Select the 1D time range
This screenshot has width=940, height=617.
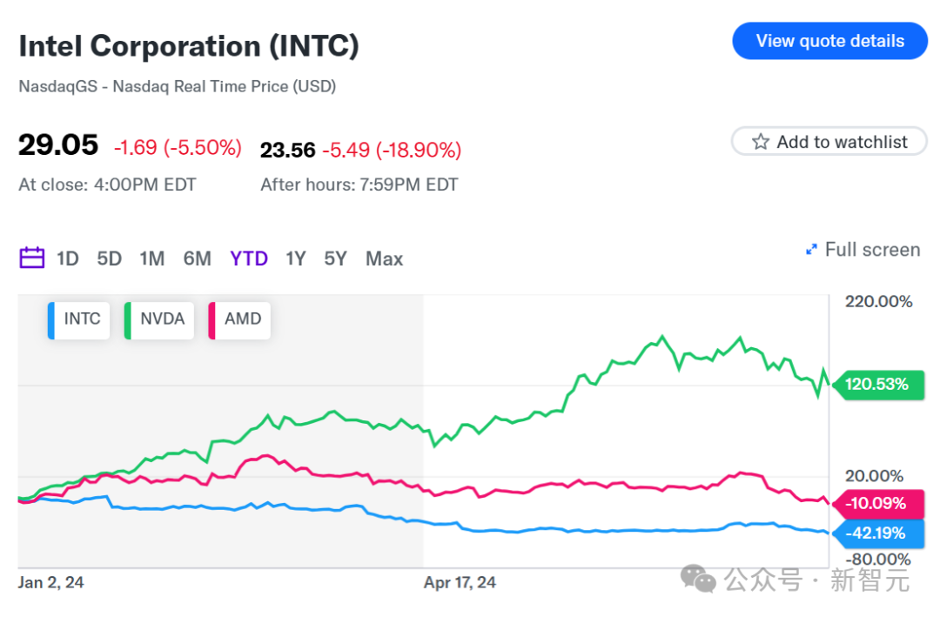(68, 258)
